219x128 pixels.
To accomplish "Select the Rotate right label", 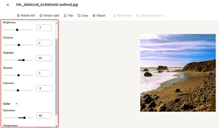I will 51,15.
